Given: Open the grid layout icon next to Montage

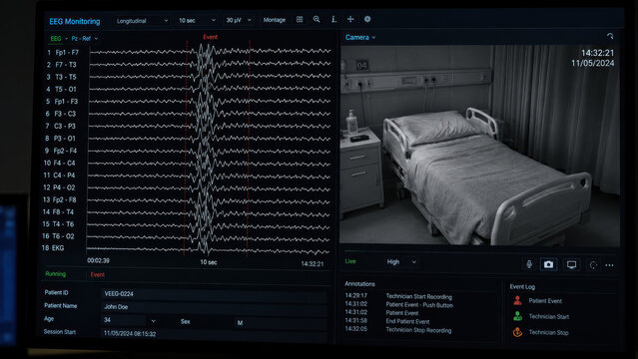Looking at the screenshot, I should (x=300, y=20).
